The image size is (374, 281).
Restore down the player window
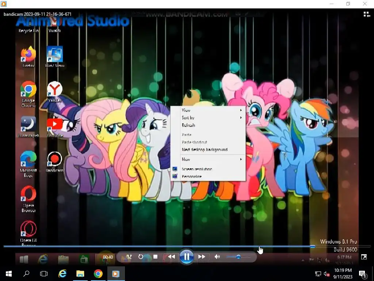click(x=348, y=4)
